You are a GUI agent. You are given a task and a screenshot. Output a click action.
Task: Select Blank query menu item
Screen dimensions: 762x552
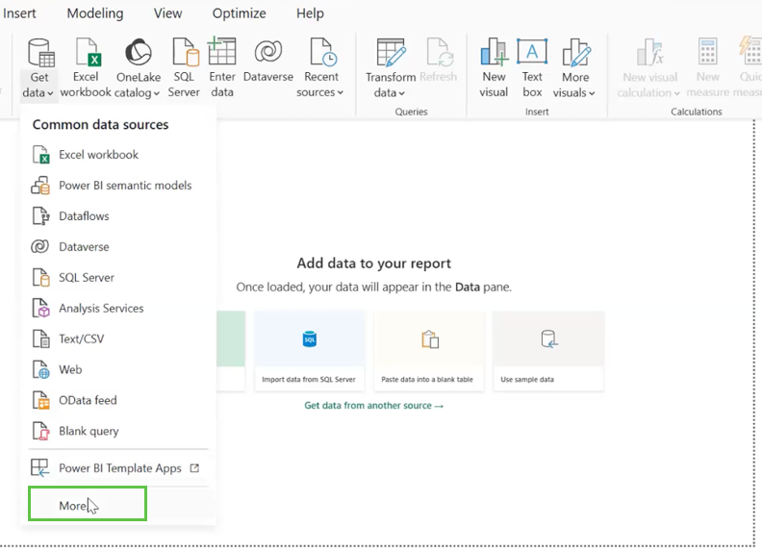coord(118,431)
